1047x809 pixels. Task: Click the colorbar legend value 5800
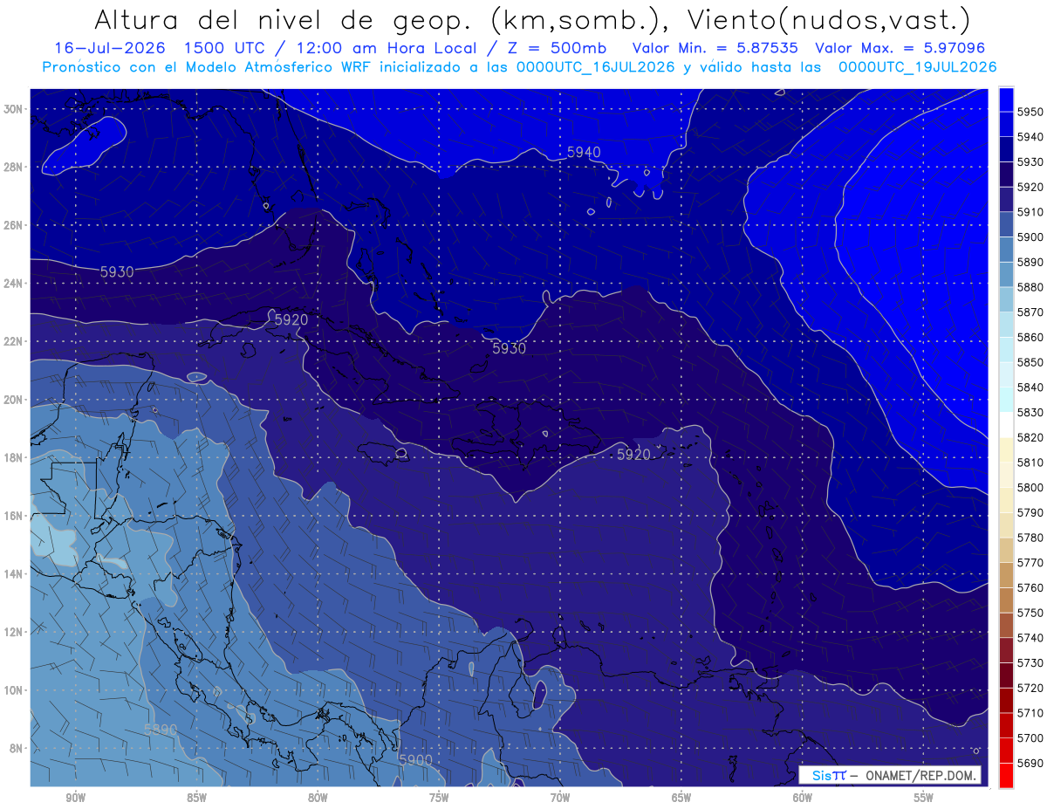click(1031, 487)
